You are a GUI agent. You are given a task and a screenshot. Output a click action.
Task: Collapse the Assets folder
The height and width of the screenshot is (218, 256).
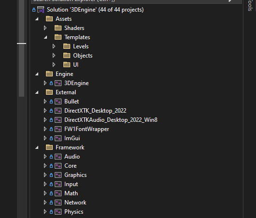coord(37,19)
